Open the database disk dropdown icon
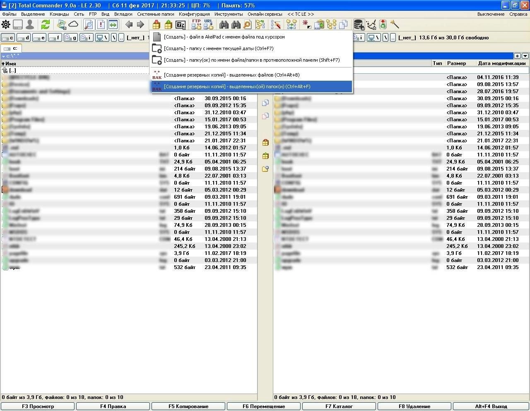The width and height of the screenshot is (530, 411). 359,25
